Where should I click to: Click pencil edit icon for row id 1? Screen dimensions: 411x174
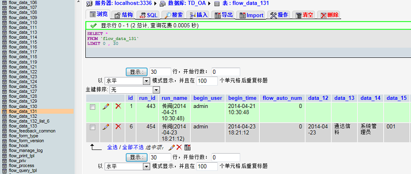[x=106, y=106]
